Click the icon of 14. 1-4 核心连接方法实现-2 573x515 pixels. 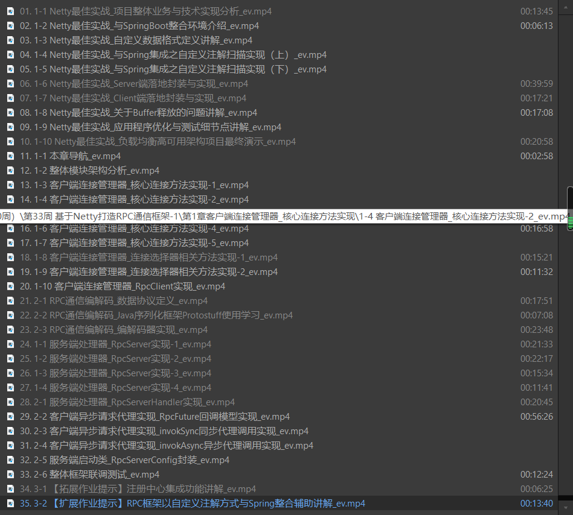pyautogui.click(x=11, y=200)
